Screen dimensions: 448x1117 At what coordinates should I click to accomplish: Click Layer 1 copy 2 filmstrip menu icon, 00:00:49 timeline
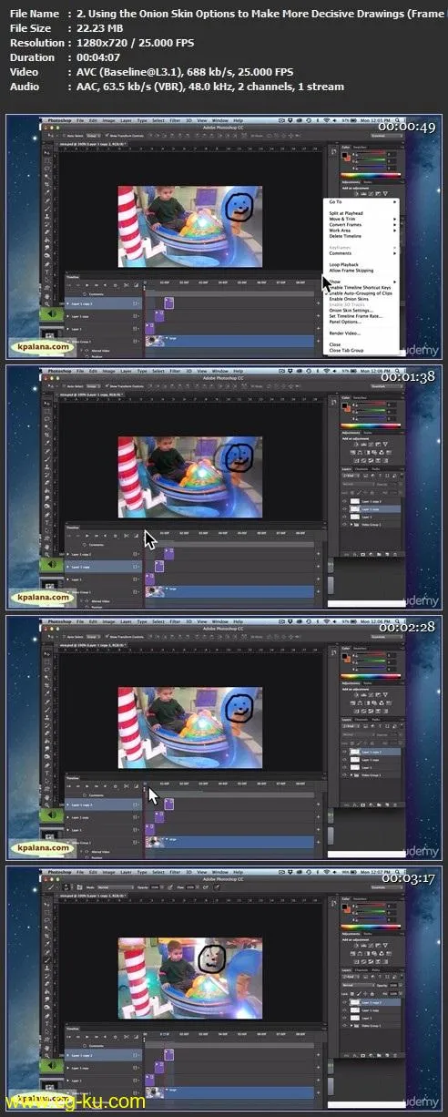click(x=135, y=303)
